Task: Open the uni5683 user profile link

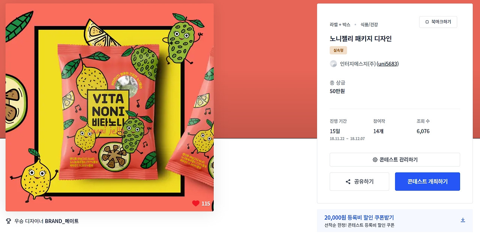Action: click(387, 64)
